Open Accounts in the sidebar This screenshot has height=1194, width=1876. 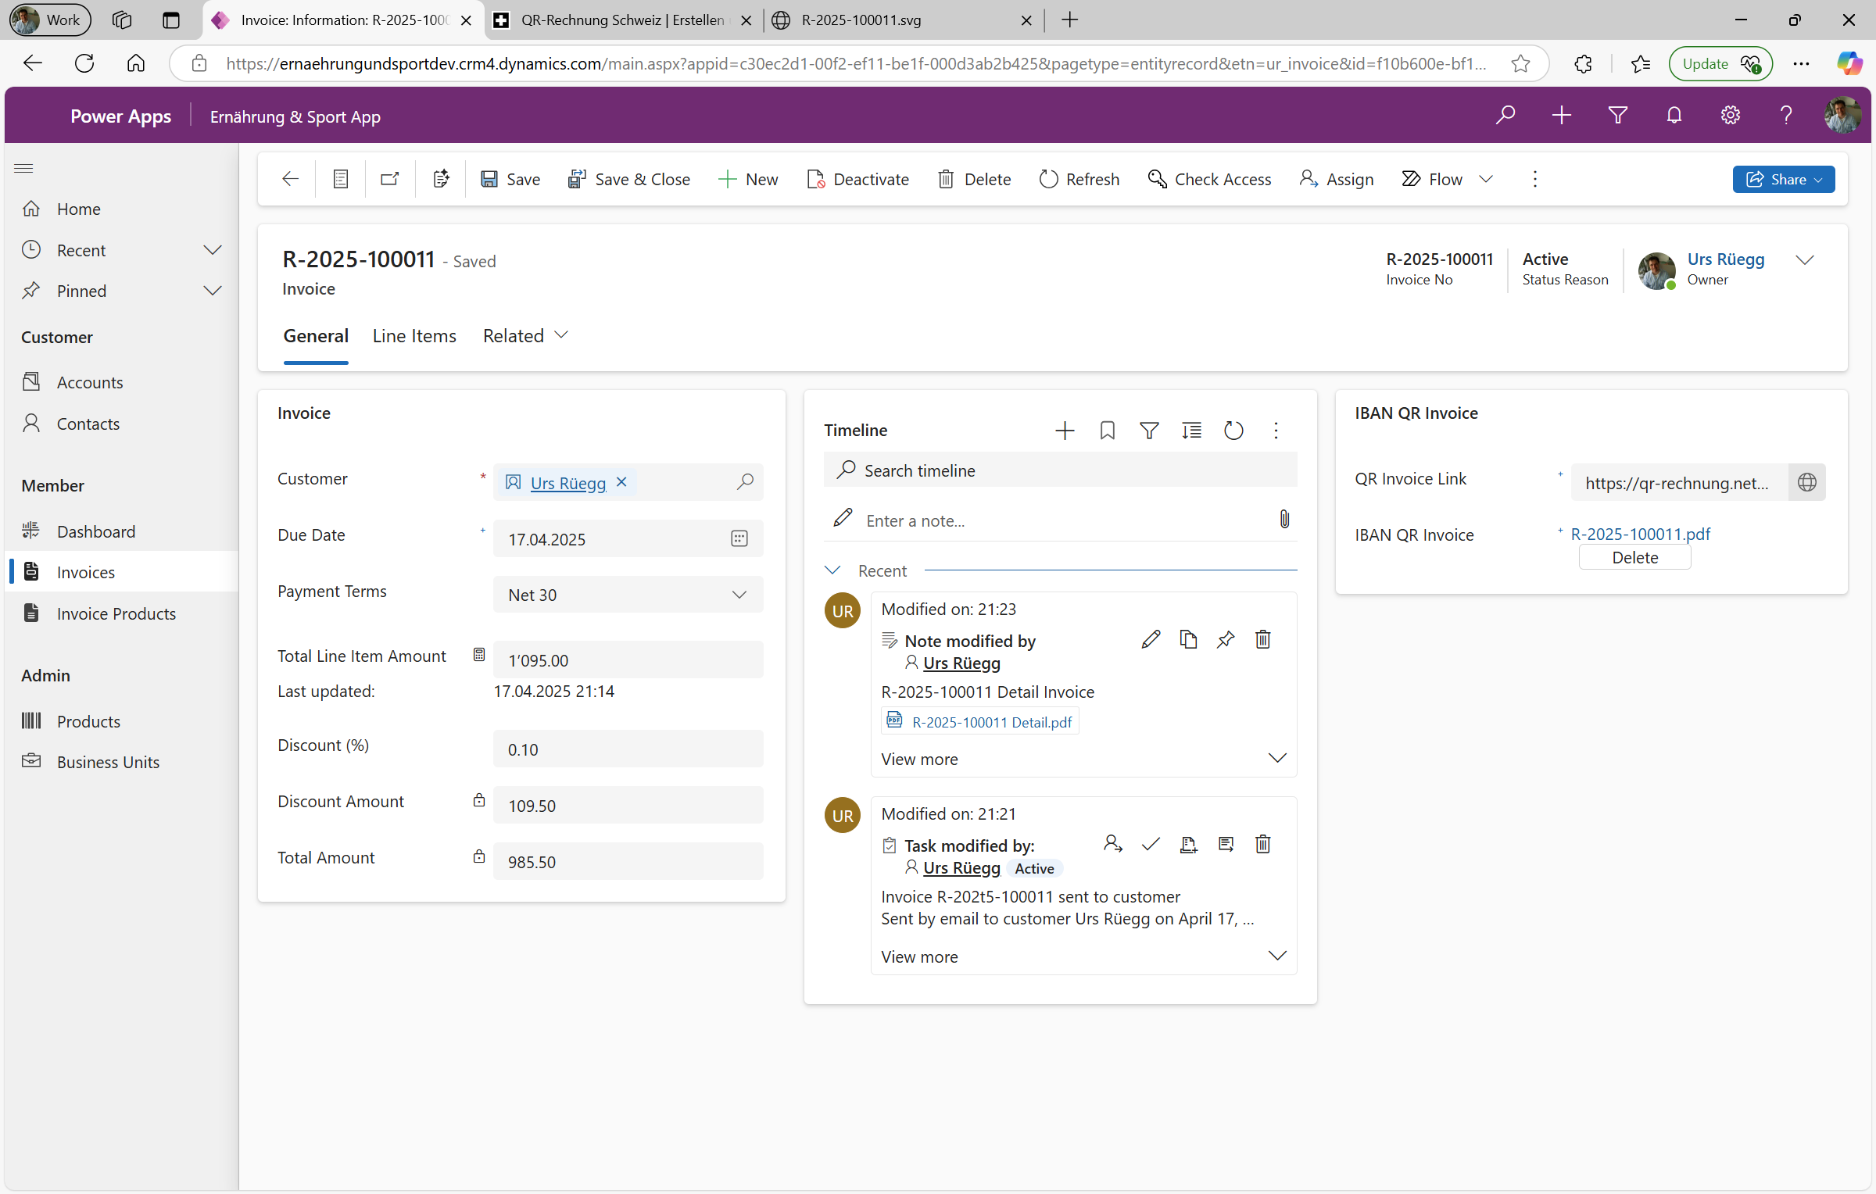click(x=90, y=382)
